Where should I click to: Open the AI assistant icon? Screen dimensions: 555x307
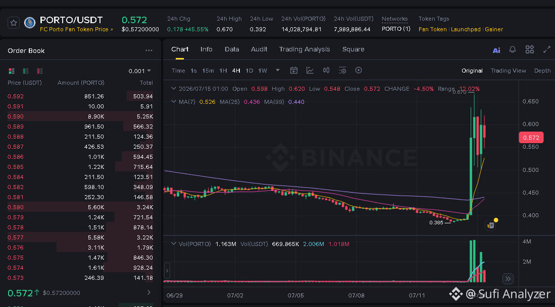[x=496, y=50]
